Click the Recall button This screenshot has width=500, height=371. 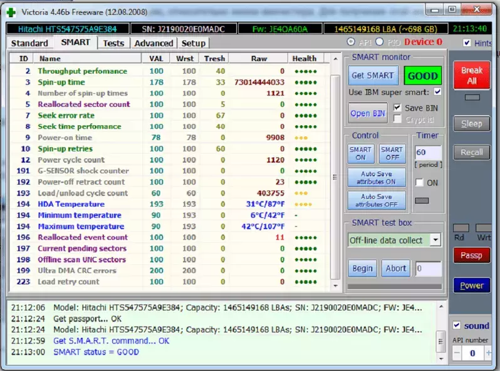coord(472,152)
